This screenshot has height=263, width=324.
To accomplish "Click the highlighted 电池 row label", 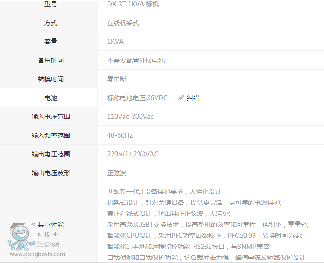I will pyautogui.click(x=51, y=98).
